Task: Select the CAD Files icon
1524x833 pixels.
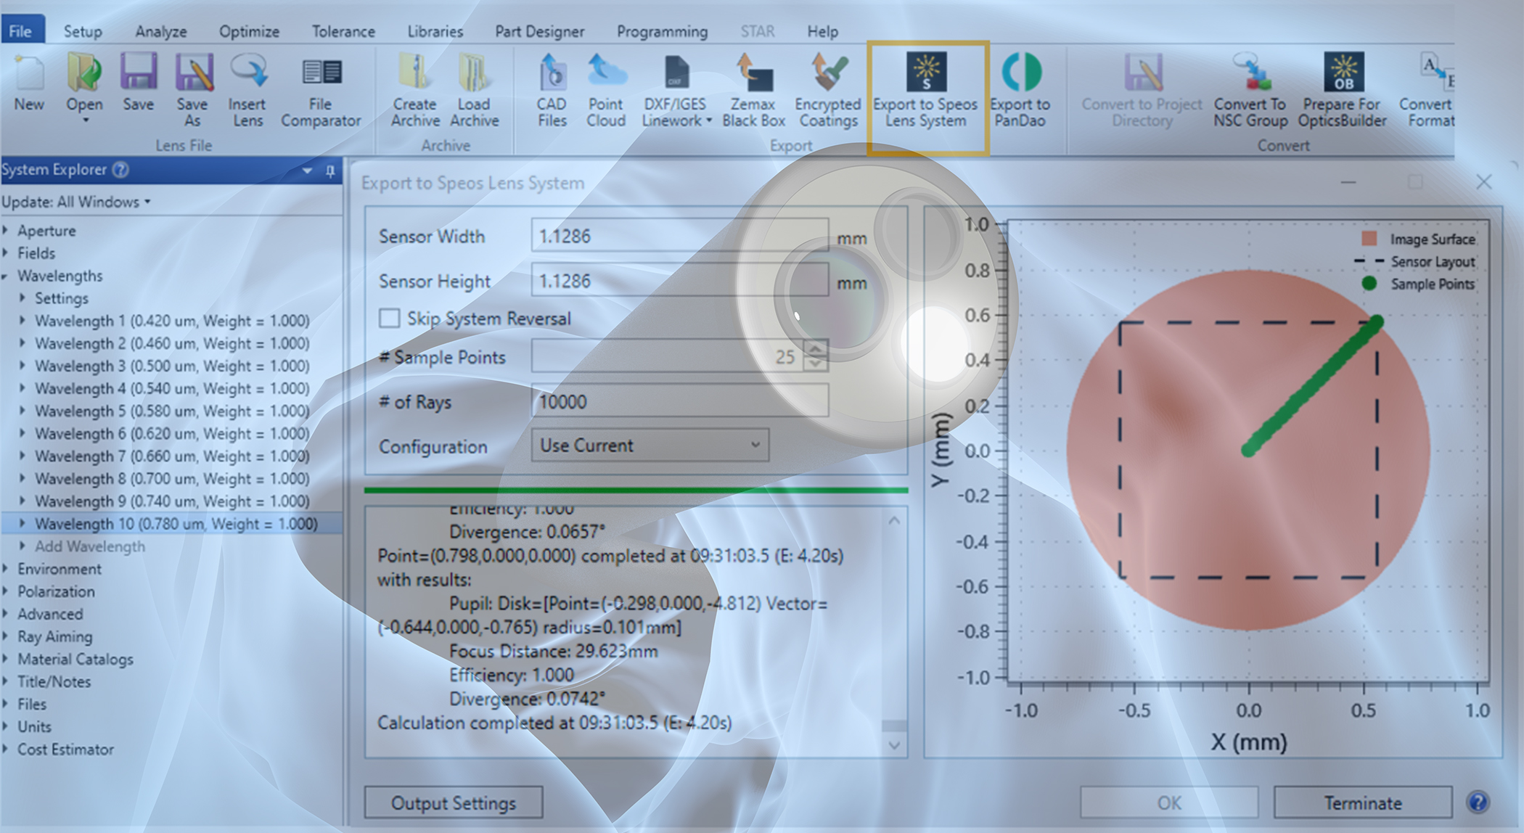Action: (x=551, y=91)
